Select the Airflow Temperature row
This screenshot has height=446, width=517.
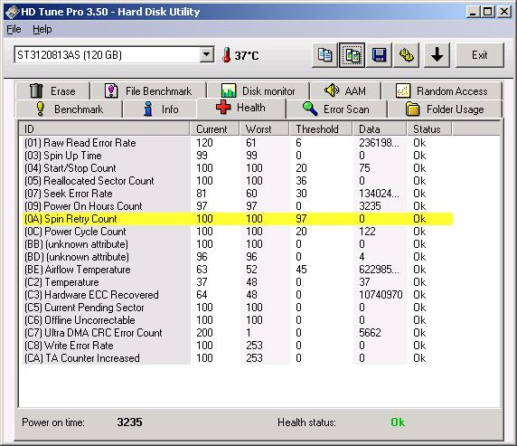pyautogui.click(x=238, y=270)
